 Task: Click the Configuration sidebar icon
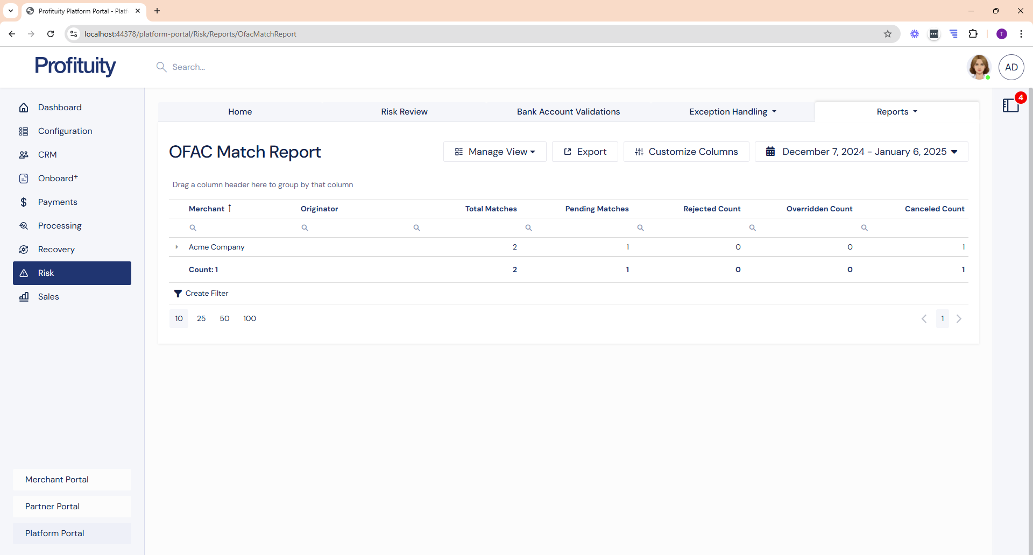click(x=24, y=131)
